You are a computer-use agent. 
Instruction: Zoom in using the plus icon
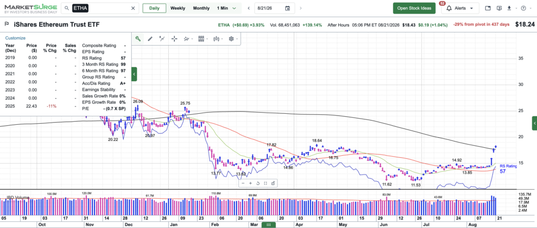click(x=250, y=183)
